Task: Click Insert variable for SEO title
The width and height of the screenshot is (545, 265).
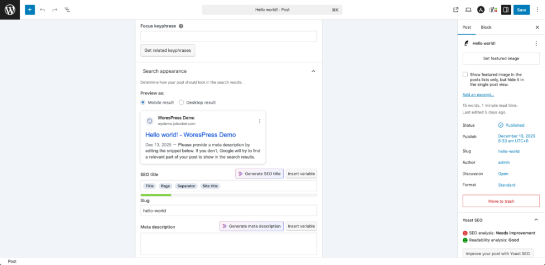Action: tap(301, 174)
